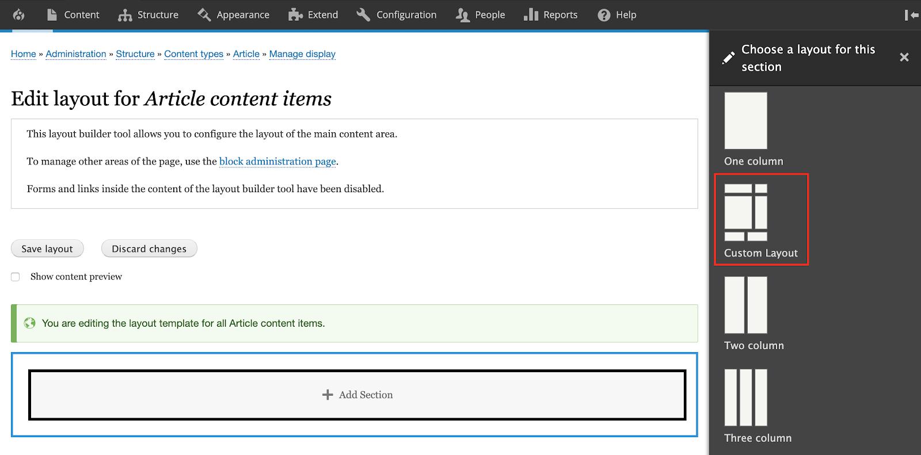Close the layout chooser panel
Viewport: 921px width, 455px height.
tap(904, 57)
